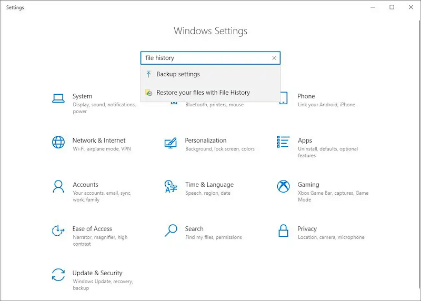
Task: Open Time & Language settings title
Action: (209, 185)
